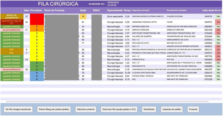Click the blue priority 5 cell for ULCERAS INFECTADAS
Image resolution: width=223 pixels, height=116 pixels.
coord(37,73)
